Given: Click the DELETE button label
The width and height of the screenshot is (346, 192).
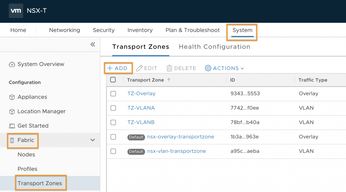Looking at the screenshot, I should (x=185, y=68).
